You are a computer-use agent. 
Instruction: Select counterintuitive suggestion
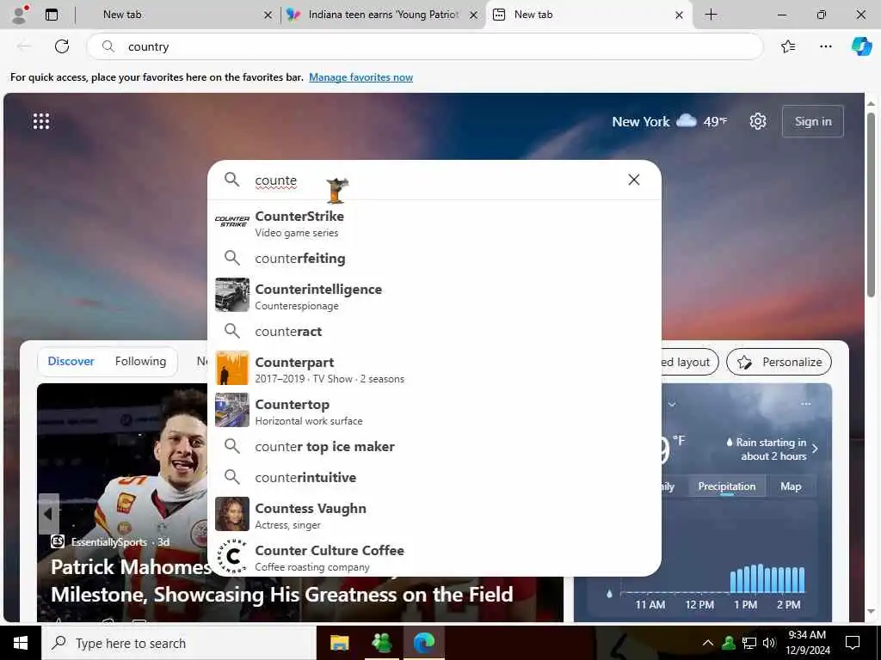pyautogui.click(x=434, y=478)
